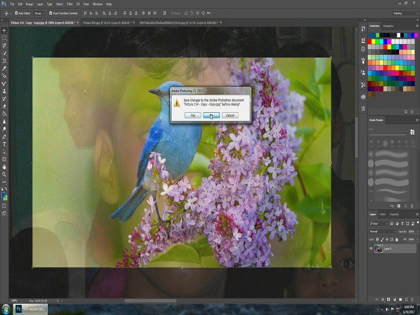Select the Rectangular Marquee tool
This screenshot has width=420, height=315.
4,38
